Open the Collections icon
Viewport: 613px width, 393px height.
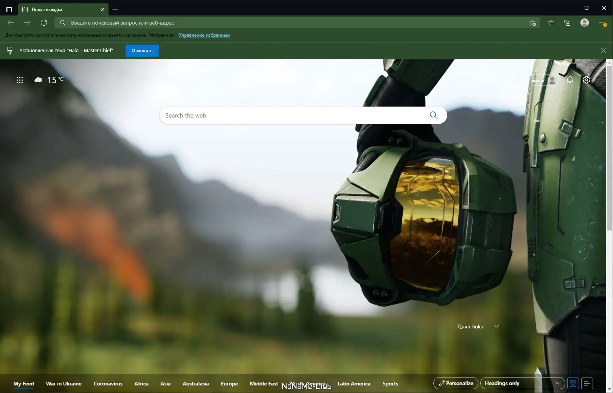(x=567, y=23)
